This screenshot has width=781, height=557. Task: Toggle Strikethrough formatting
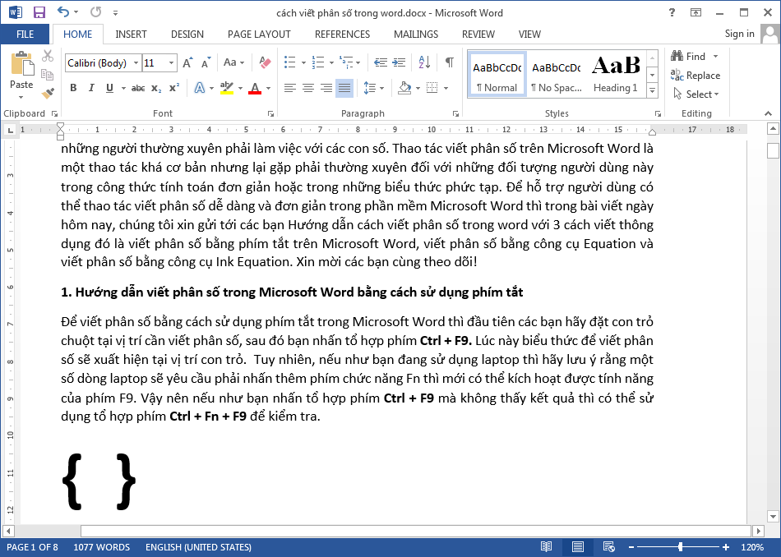coord(138,88)
